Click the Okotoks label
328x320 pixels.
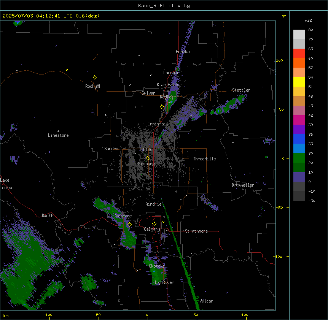[x=157, y=266]
